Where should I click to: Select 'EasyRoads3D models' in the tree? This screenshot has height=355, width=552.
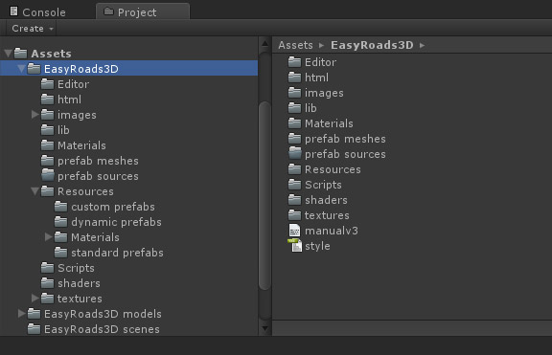pos(103,314)
